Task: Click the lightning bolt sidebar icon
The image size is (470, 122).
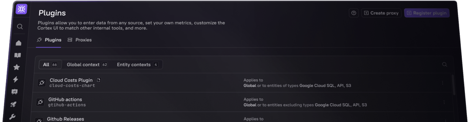Action: [x=16, y=80]
